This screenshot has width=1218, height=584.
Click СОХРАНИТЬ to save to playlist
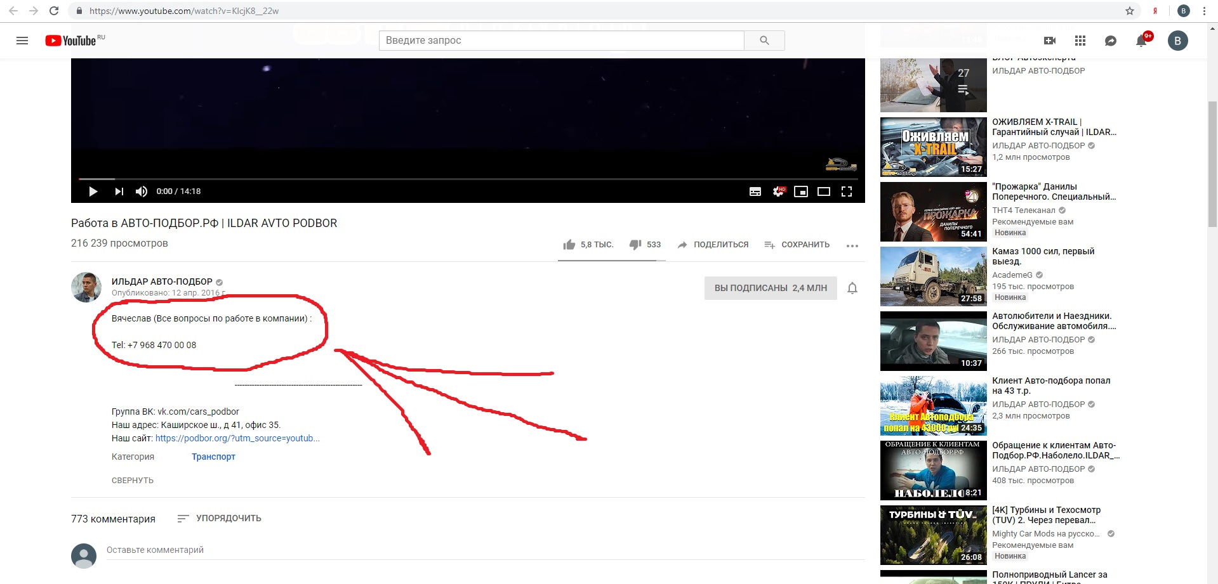click(797, 245)
